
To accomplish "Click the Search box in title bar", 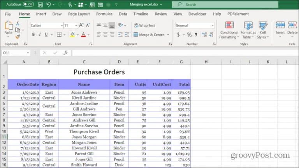I will coord(225,4).
